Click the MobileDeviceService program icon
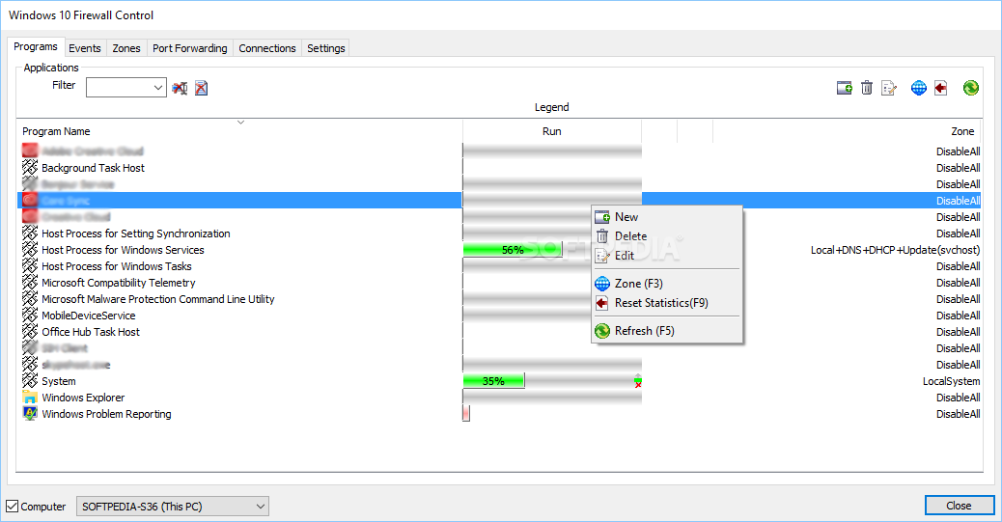 click(x=30, y=315)
